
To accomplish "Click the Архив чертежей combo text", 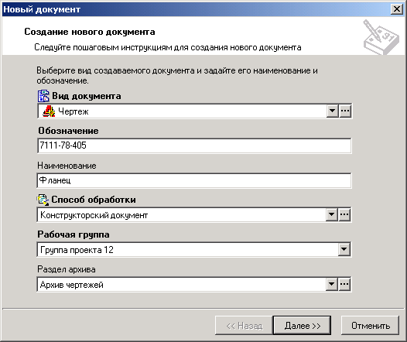I will pyautogui.click(x=72, y=285).
